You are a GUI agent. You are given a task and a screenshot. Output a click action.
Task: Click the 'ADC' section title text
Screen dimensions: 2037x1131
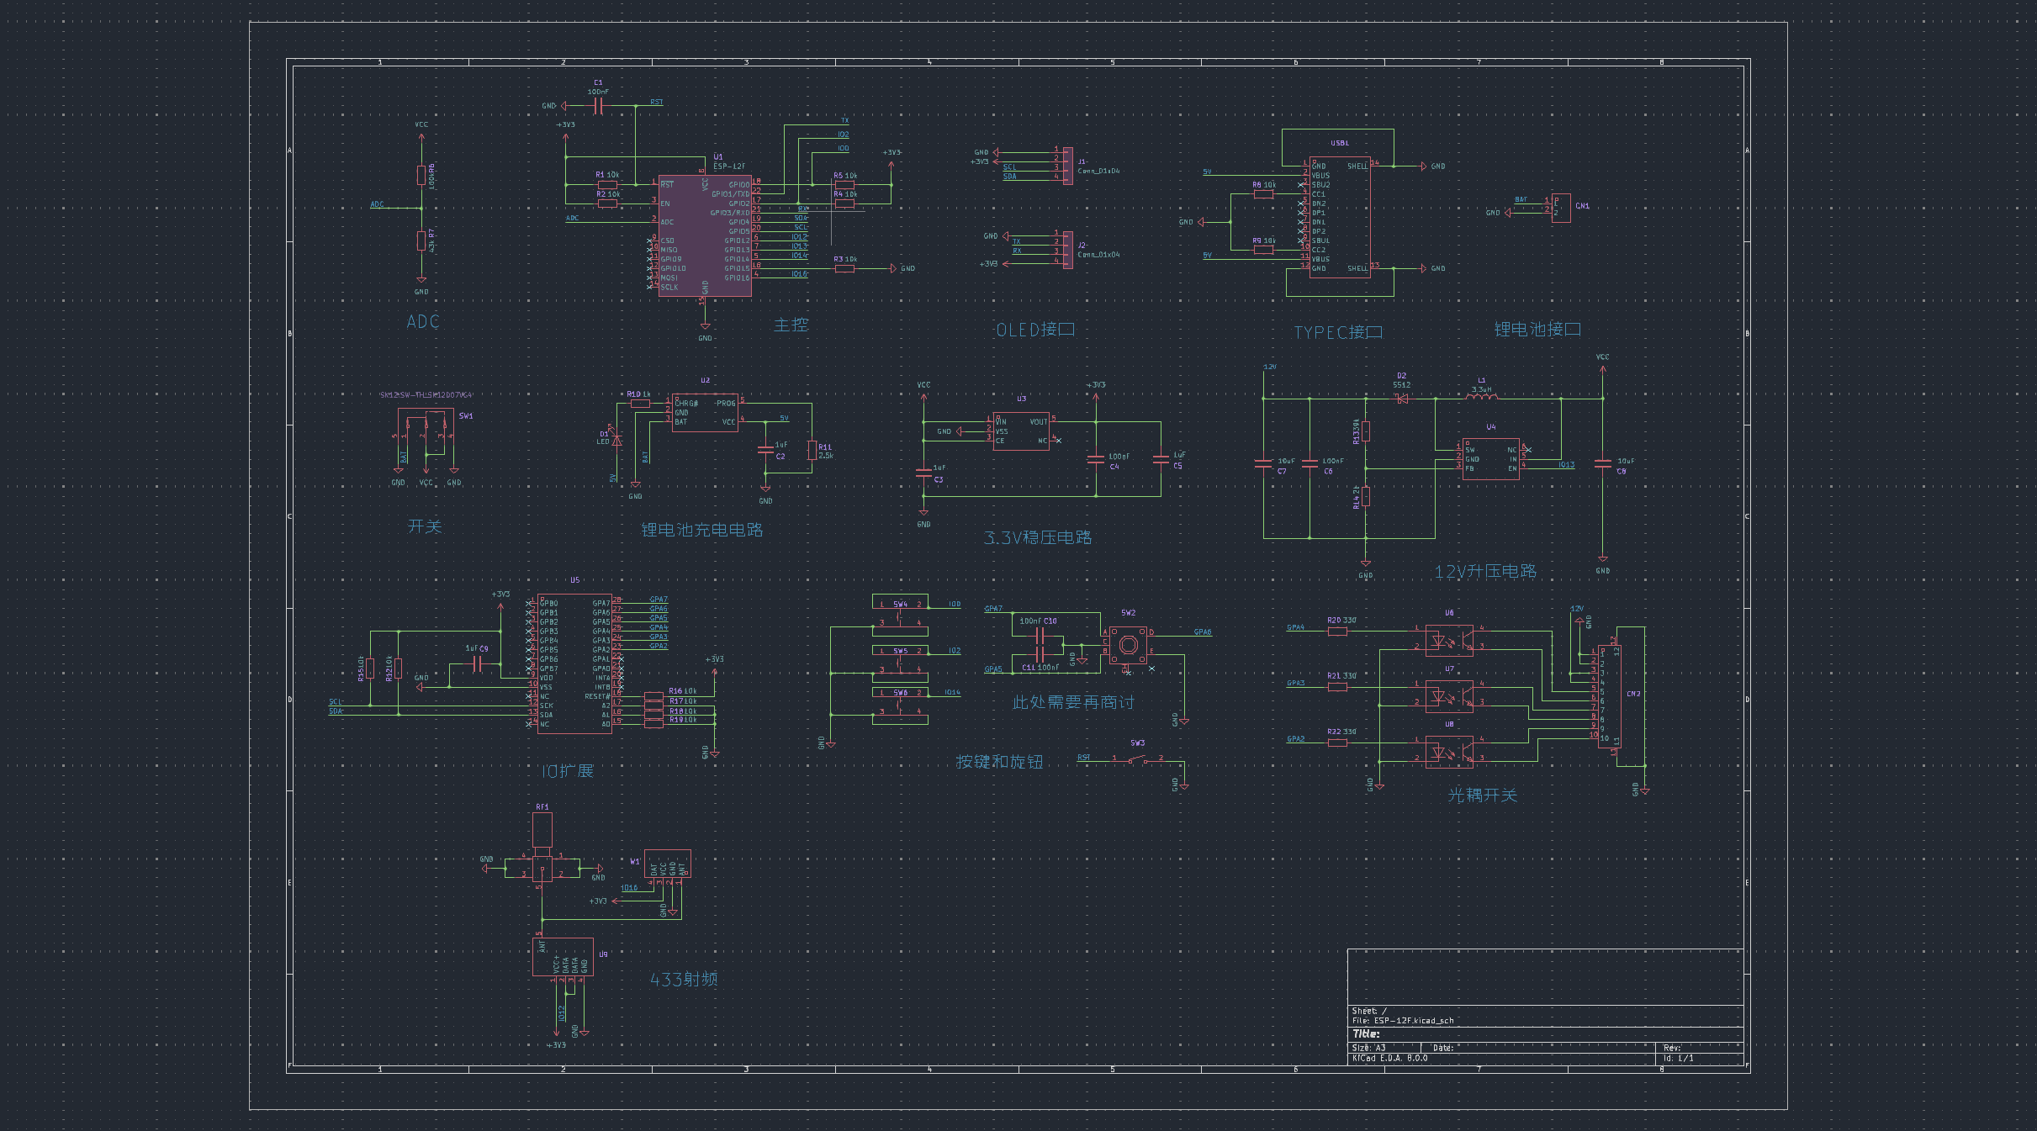(423, 322)
